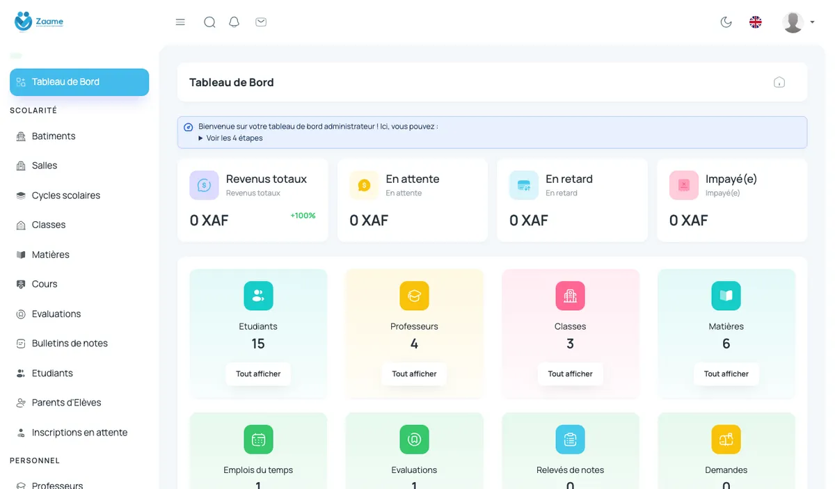
Task: Click the Tableau de Bord page title
Action: click(232, 82)
